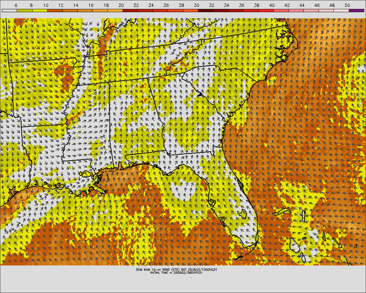Pick the maroon swatch between 30 and 32
366x293 pixels.
pos(206,10)
